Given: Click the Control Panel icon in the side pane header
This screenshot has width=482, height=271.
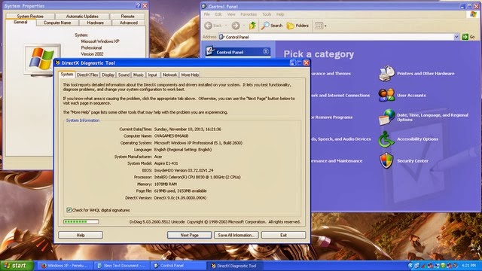Looking at the screenshot, I should [x=210, y=50].
